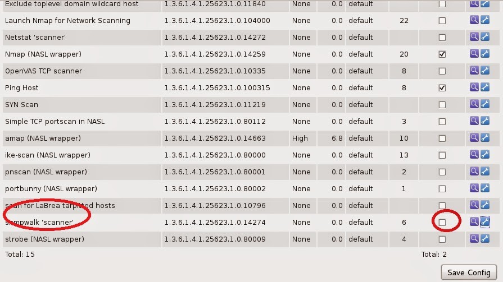This screenshot has width=503, height=282.
Task: Click wrench edit icon for pnscan (NASL wrapper)
Action: 485,172
